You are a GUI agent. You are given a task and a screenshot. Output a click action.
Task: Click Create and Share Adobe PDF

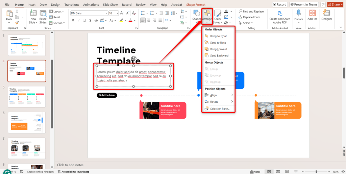(x=279, y=16)
